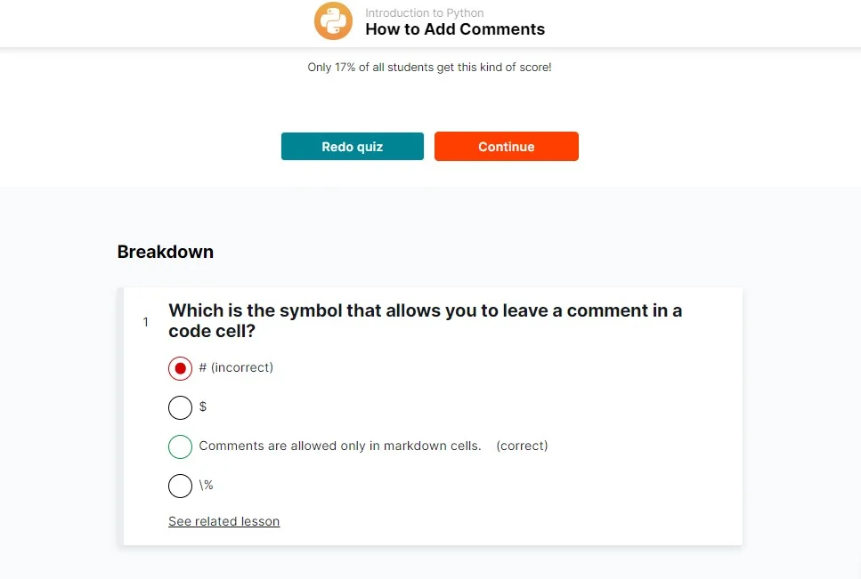Select the $ answer radio circle
This screenshot has height=579, width=861.
pos(180,407)
